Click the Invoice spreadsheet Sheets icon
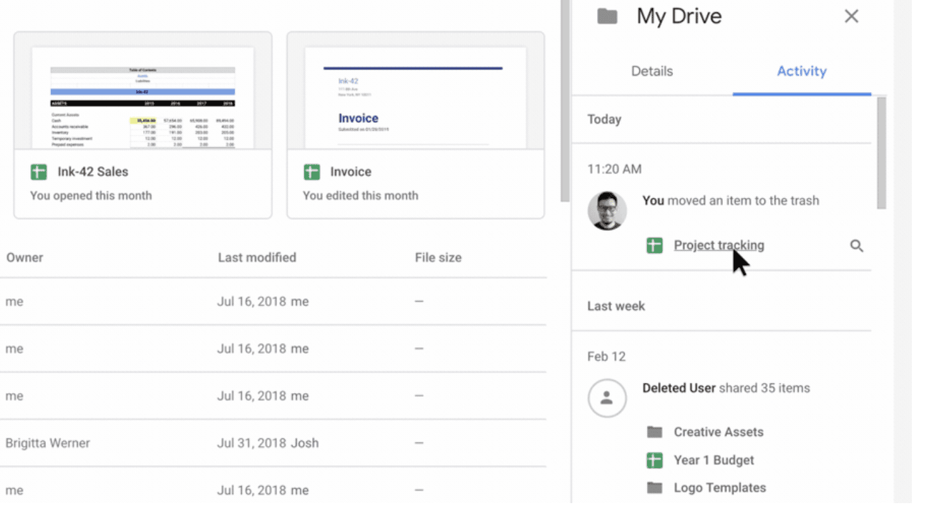This screenshot has height=516, width=952. pos(311,172)
